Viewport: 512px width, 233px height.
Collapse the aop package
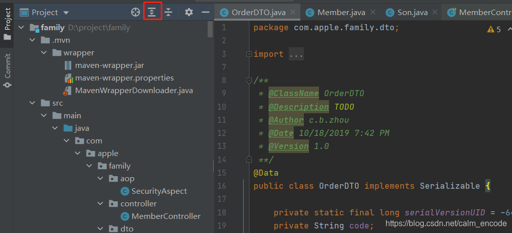tap(101, 179)
